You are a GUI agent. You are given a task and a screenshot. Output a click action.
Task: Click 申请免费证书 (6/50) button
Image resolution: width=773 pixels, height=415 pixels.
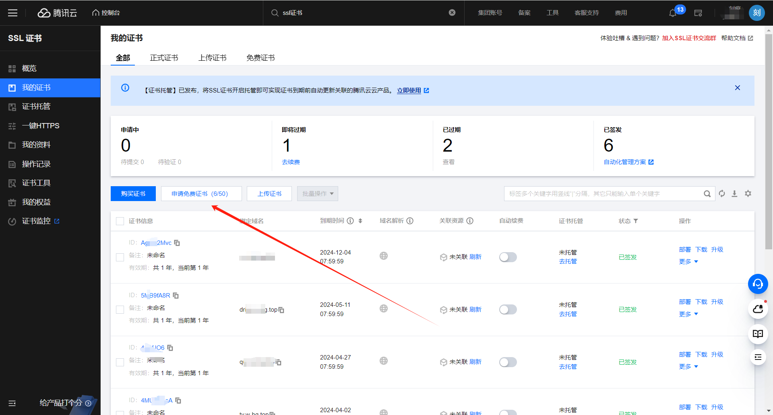201,194
